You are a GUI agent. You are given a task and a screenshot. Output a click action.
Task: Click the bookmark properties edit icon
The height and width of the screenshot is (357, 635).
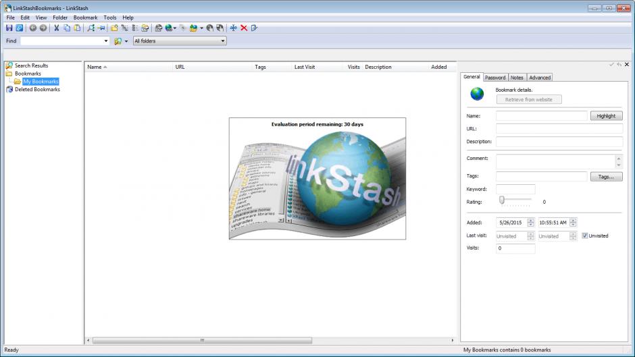254,28
